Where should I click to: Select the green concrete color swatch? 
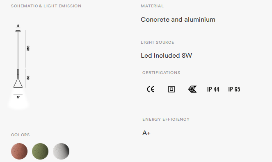click(40, 151)
